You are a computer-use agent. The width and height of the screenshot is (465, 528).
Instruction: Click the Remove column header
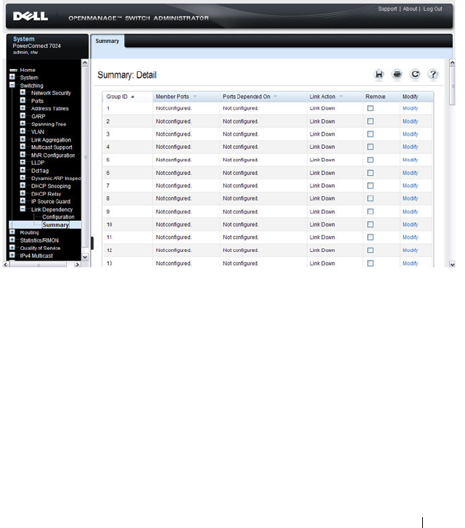pyautogui.click(x=375, y=97)
